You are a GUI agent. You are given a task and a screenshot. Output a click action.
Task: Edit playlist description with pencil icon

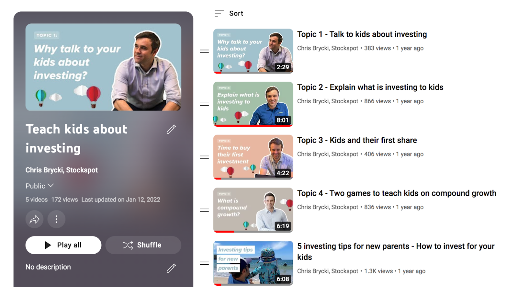[x=171, y=268]
